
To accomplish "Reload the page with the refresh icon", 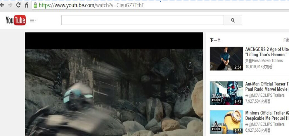I will point(18,5).
